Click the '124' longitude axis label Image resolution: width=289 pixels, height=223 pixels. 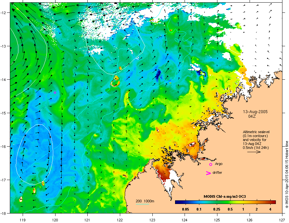click(x=185, y=220)
